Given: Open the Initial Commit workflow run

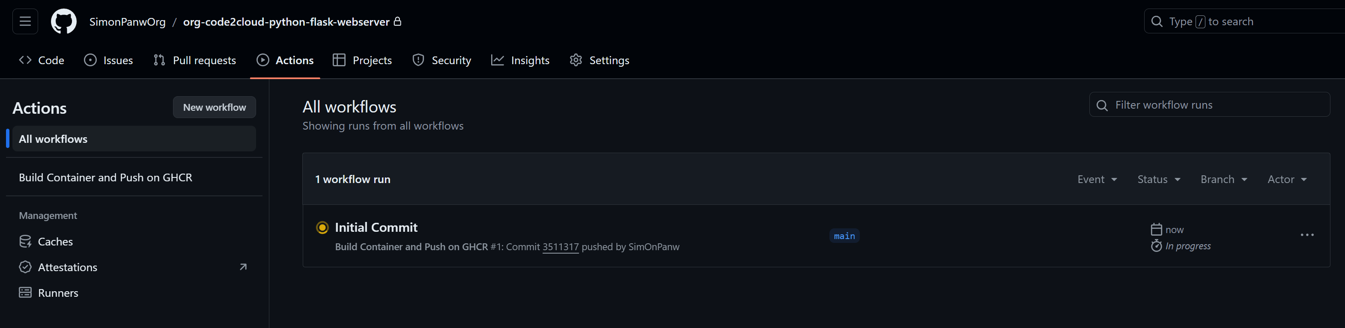Looking at the screenshot, I should (x=376, y=228).
